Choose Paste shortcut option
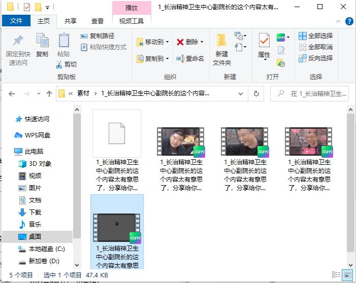356x283 pixels. coord(104,47)
